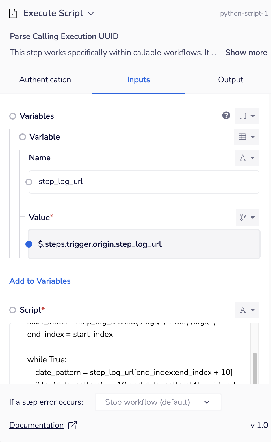
Task: Click the branch icon beside Value
Action: 243,217
